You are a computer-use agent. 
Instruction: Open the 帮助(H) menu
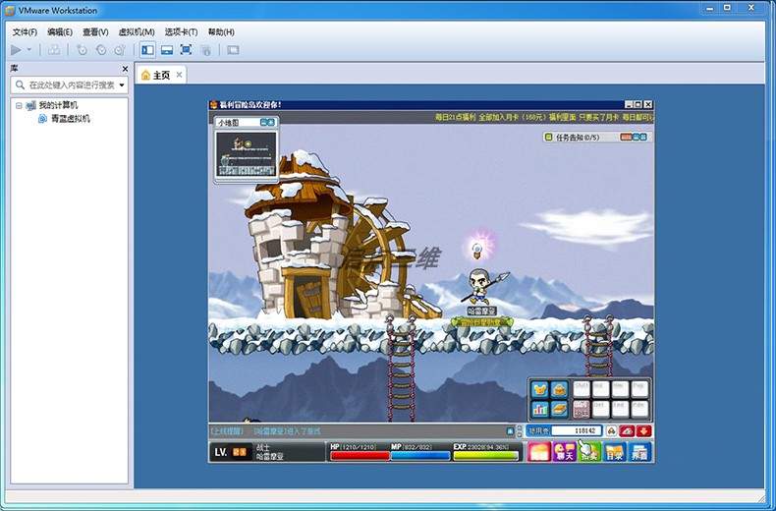click(221, 32)
